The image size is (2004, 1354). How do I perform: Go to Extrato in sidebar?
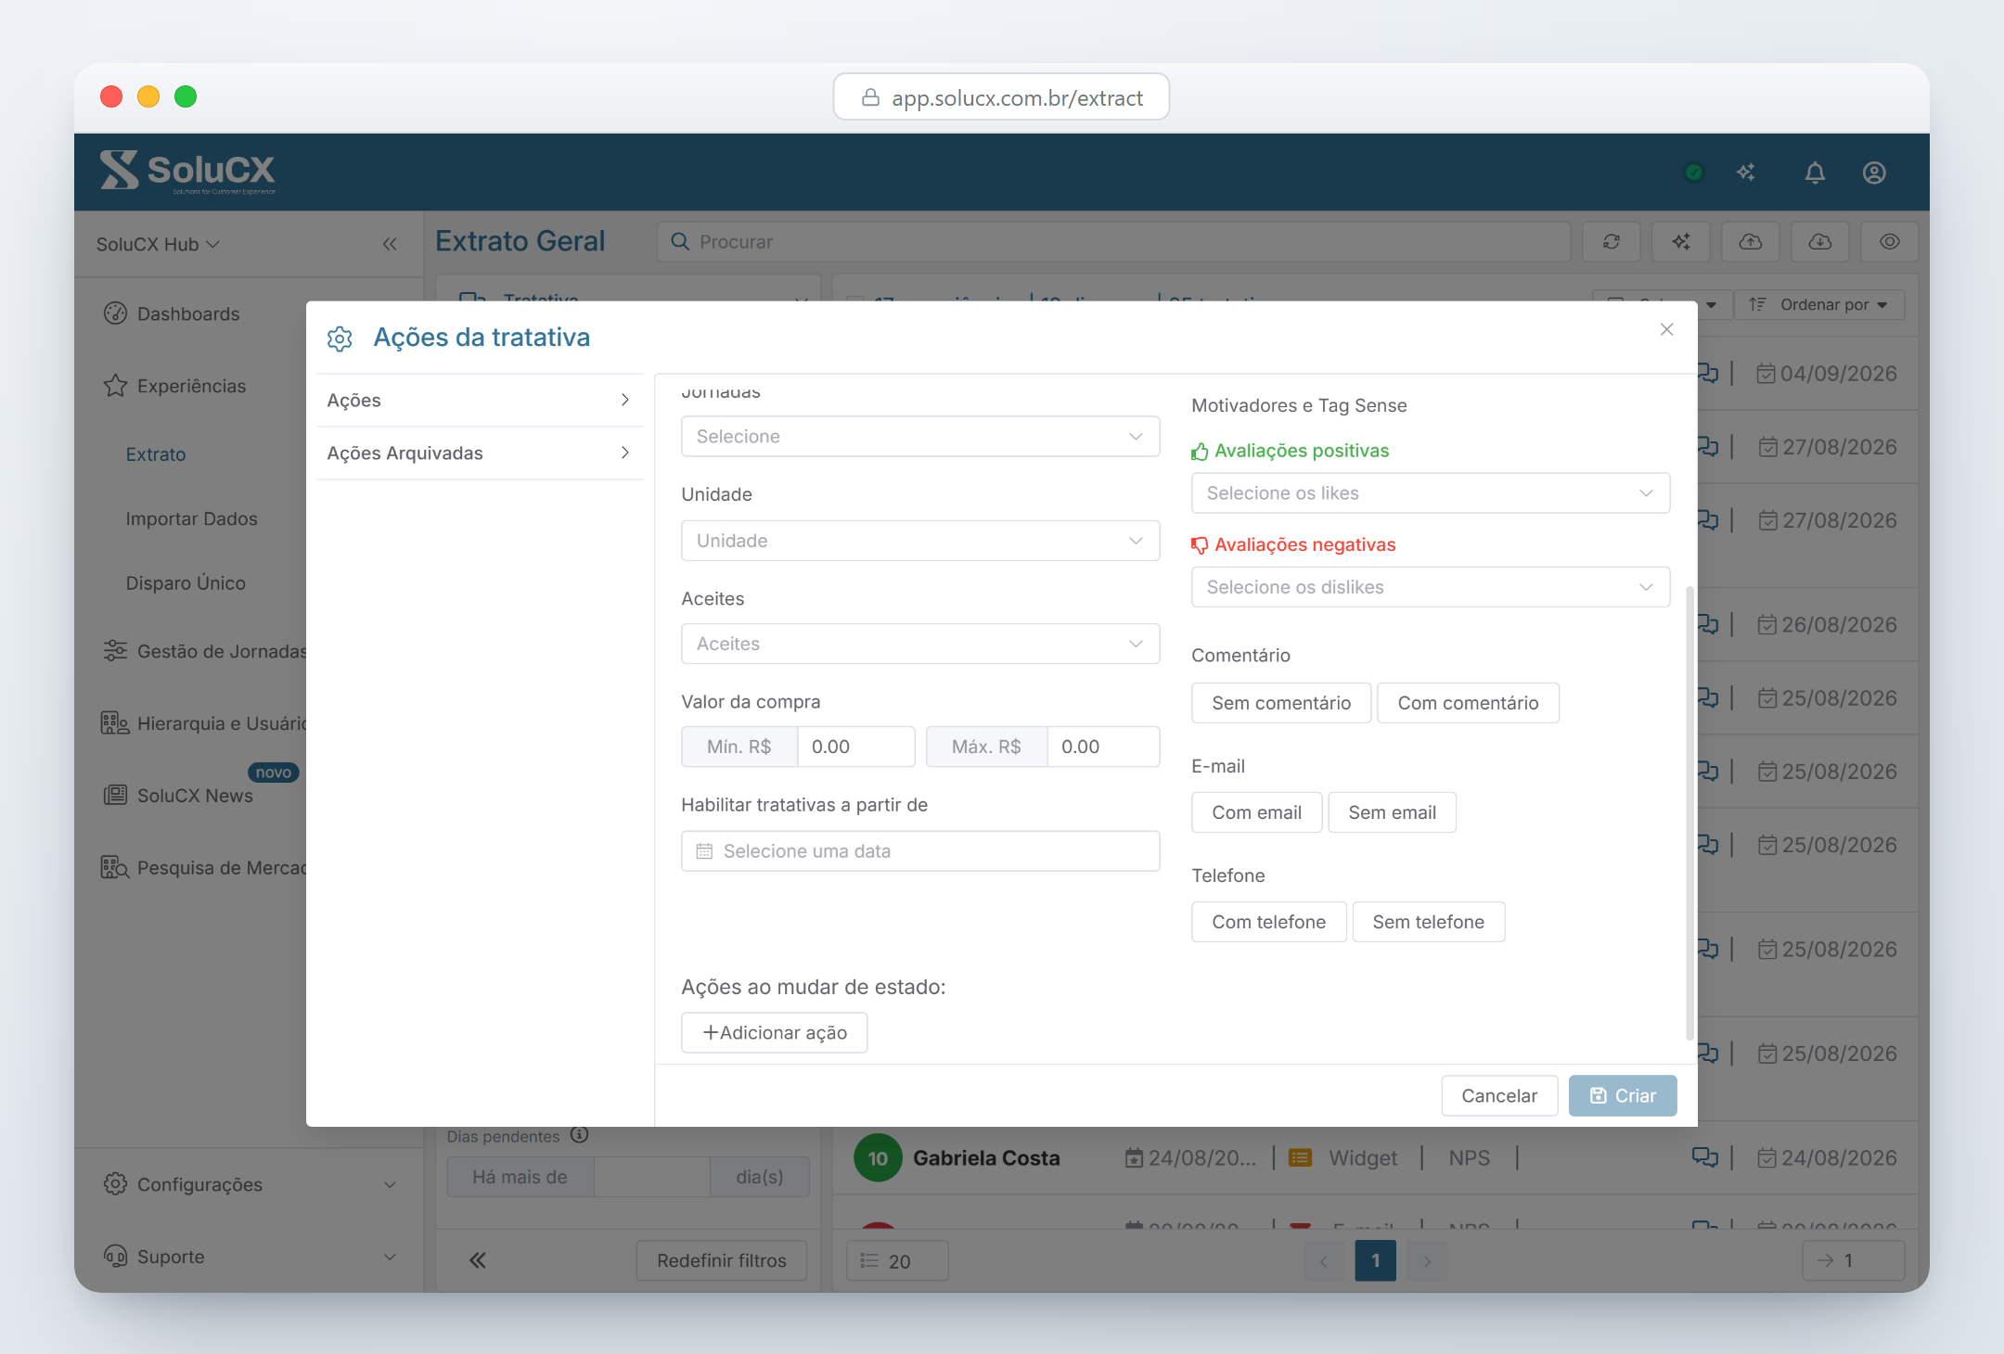pos(156,454)
